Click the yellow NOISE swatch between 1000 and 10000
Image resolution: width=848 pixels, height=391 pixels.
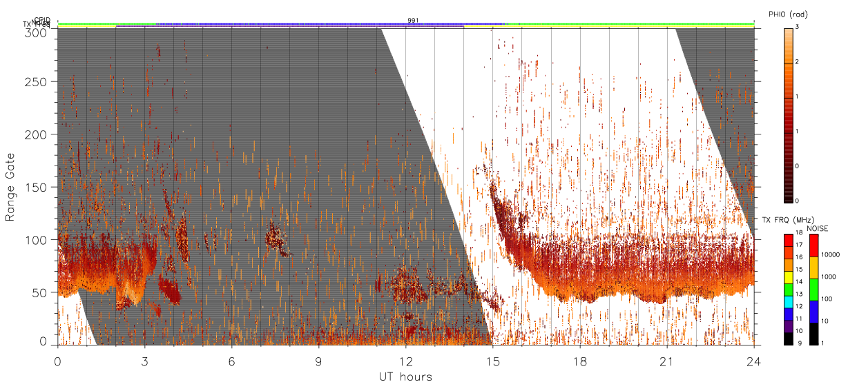click(814, 267)
